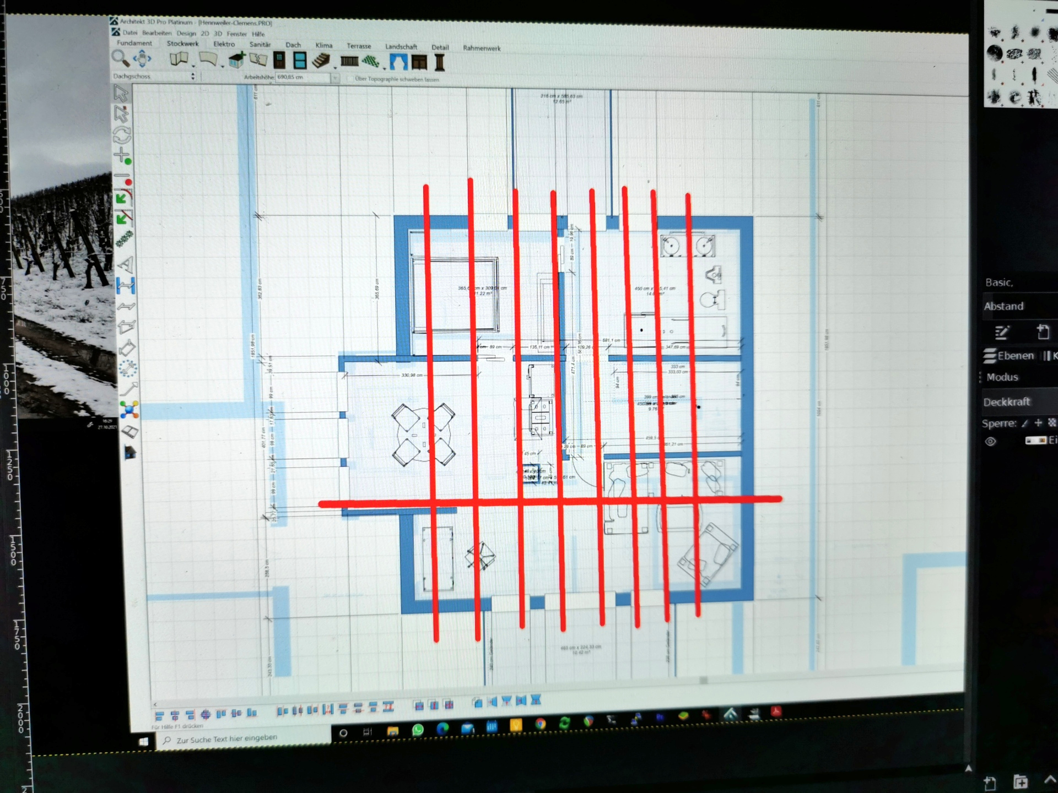Open WhatsApp from the taskbar
1058x793 pixels.
coord(418,730)
